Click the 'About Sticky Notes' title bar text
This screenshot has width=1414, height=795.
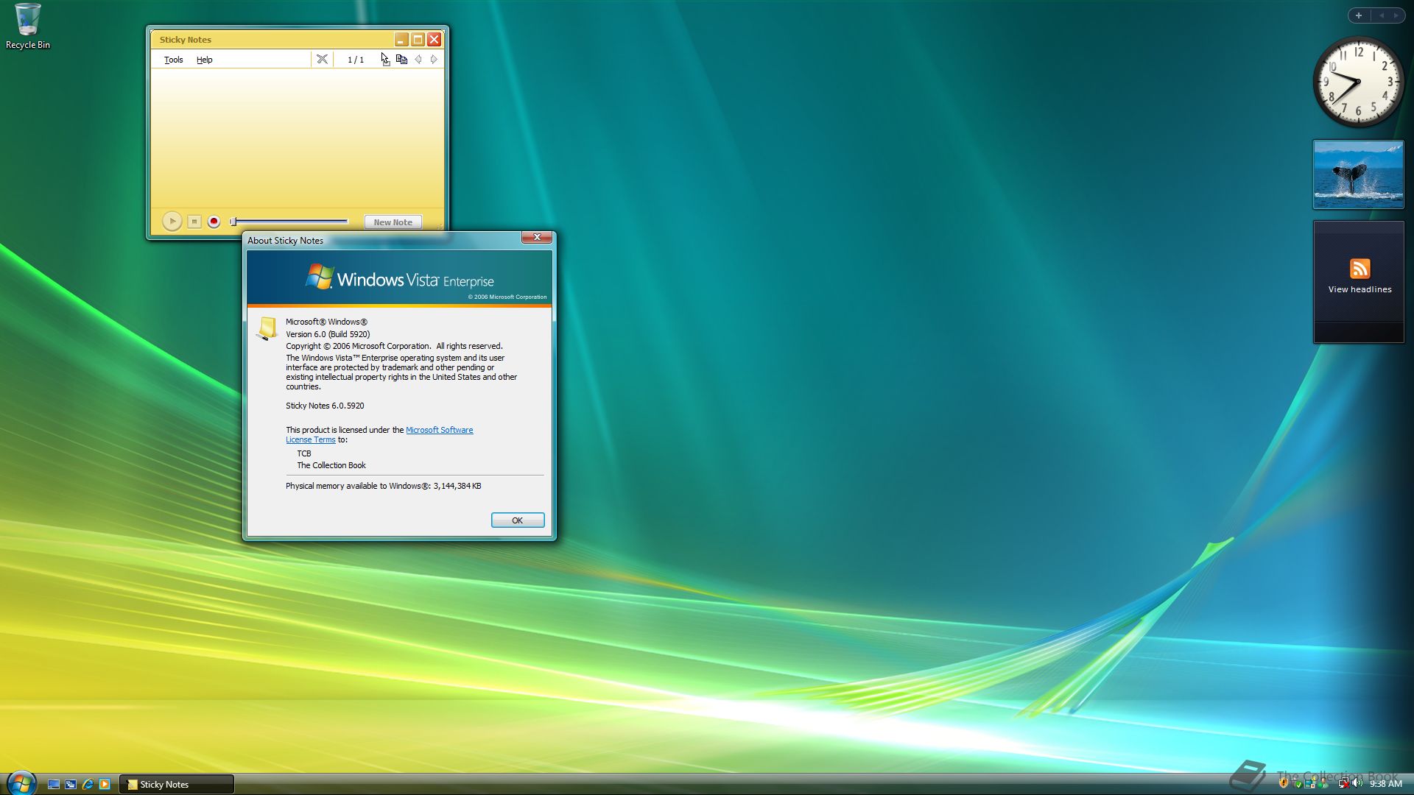coord(285,241)
